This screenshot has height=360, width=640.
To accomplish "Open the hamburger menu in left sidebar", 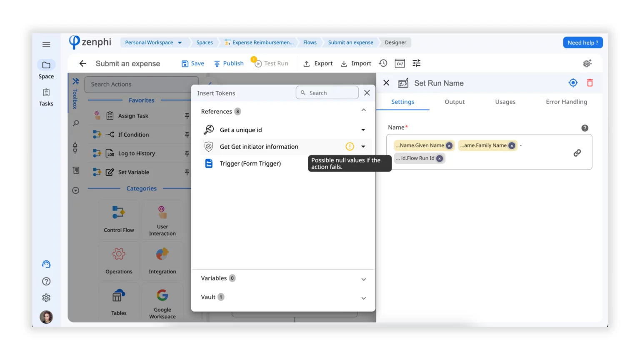I will pyautogui.click(x=46, y=45).
